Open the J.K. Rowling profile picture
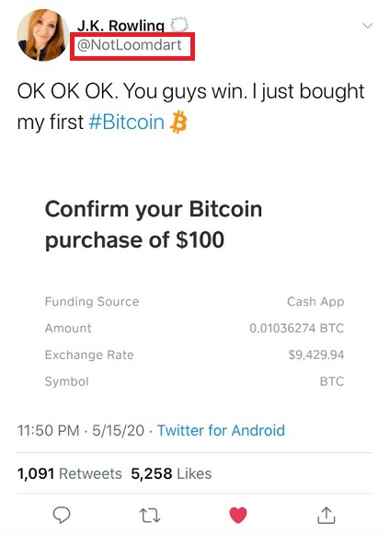Viewport: 389px width, 535px height. (42, 35)
